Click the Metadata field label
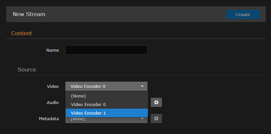 pyautogui.click(x=49, y=119)
